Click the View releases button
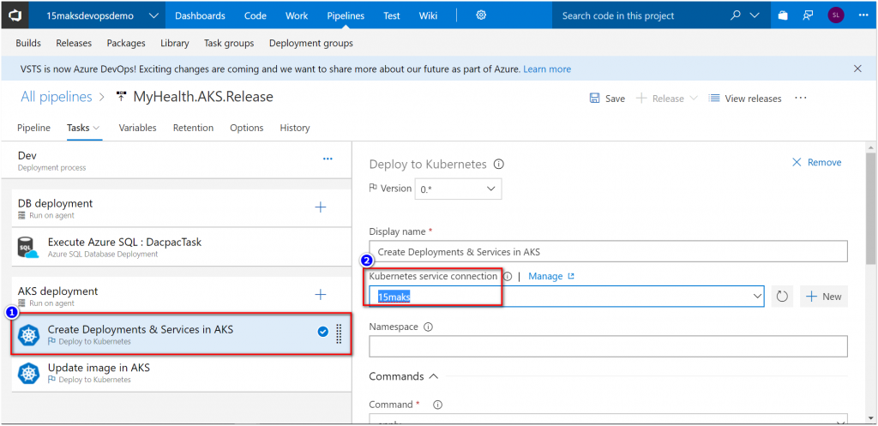The image size is (878, 426). [x=745, y=98]
